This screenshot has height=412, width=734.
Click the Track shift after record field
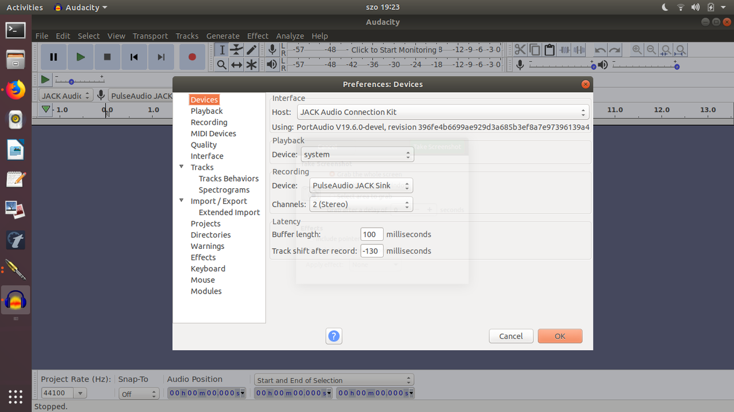[x=372, y=251]
